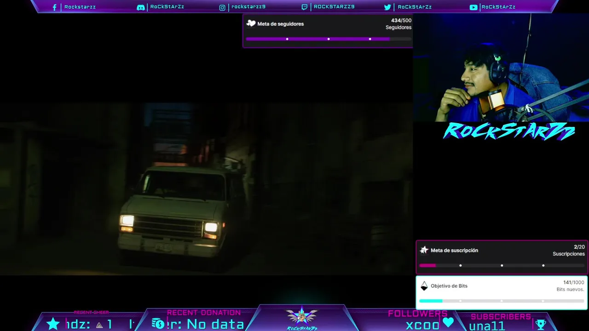Click the Instagram rockstarzz9 username text
Image resolution: width=589 pixels, height=331 pixels.
coord(248,7)
